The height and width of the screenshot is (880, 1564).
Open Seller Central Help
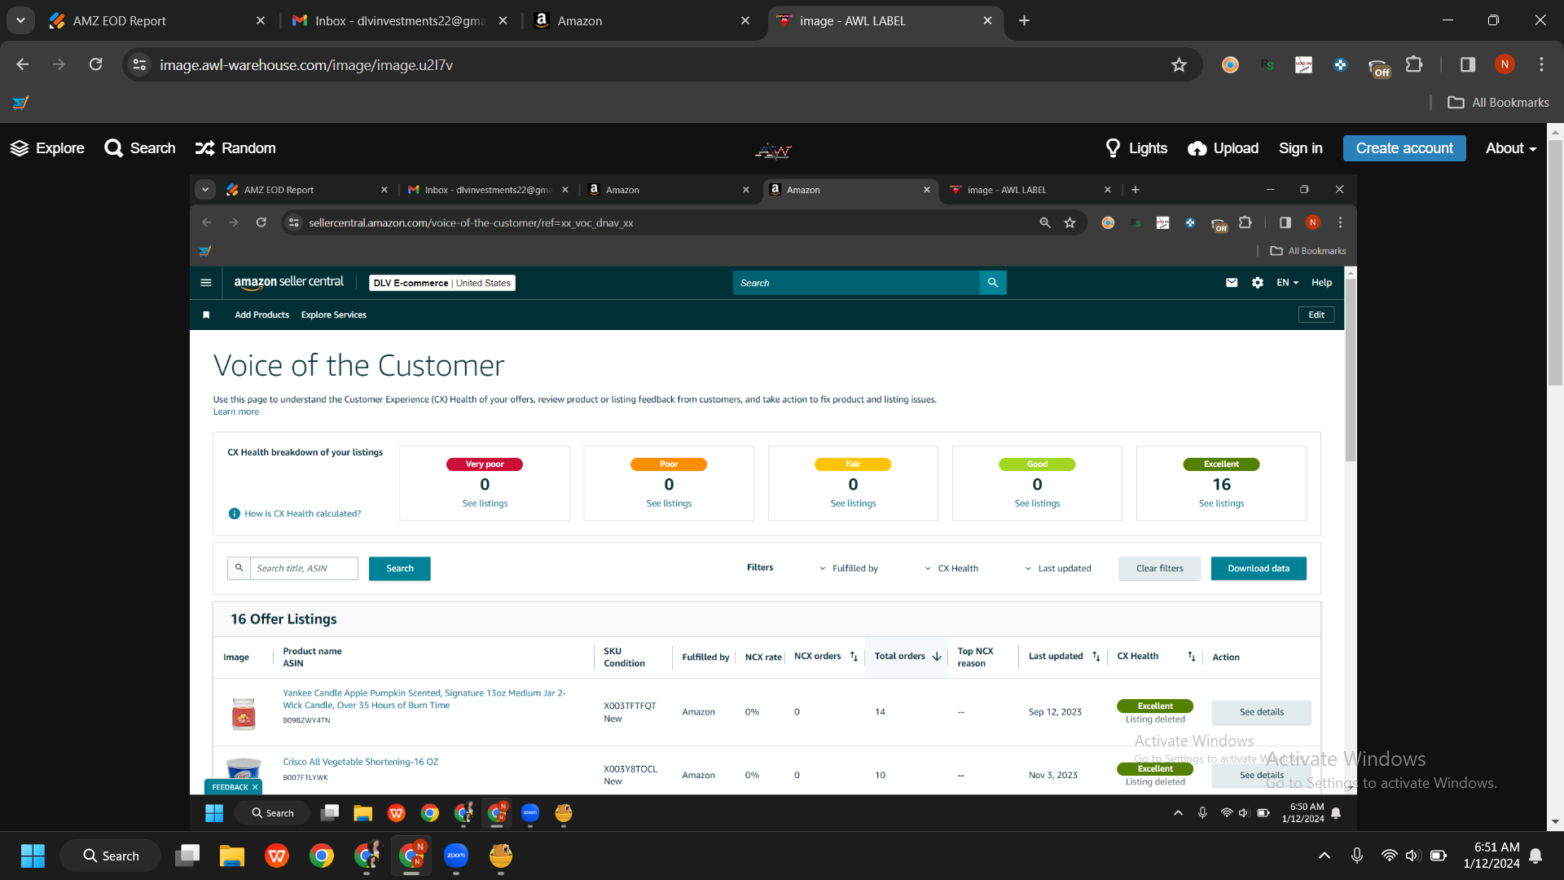click(1321, 283)
